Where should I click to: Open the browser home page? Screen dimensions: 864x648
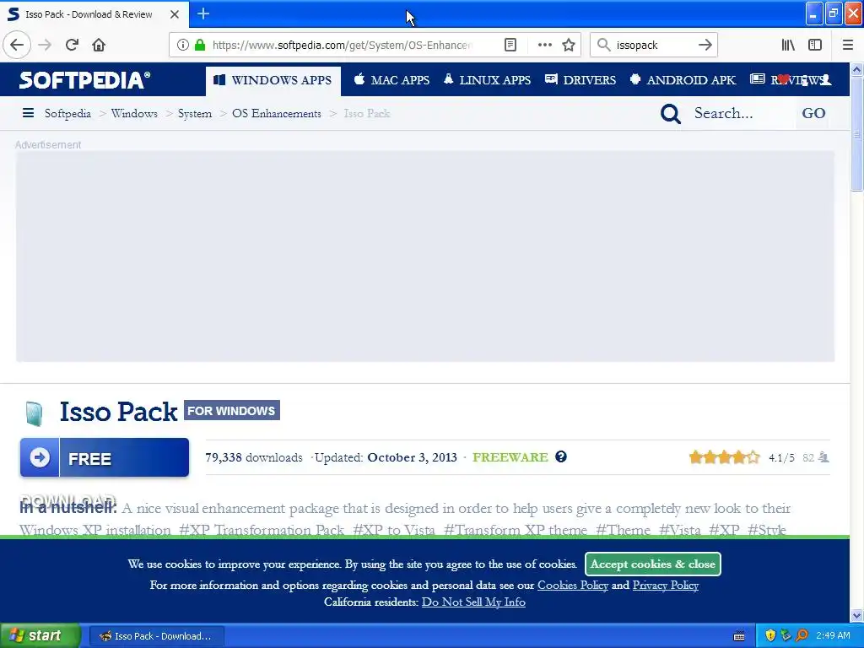pyautogui.click(x=99, y=46)
